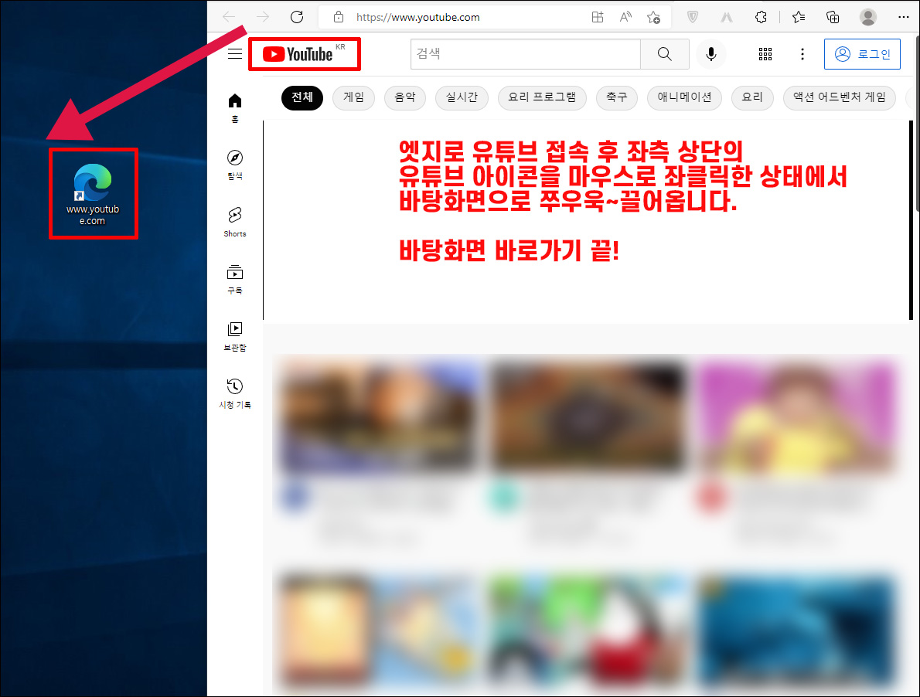View site info via the address bar lock icon
This screenshot has width=920, height=697.
tap(339, 17)
